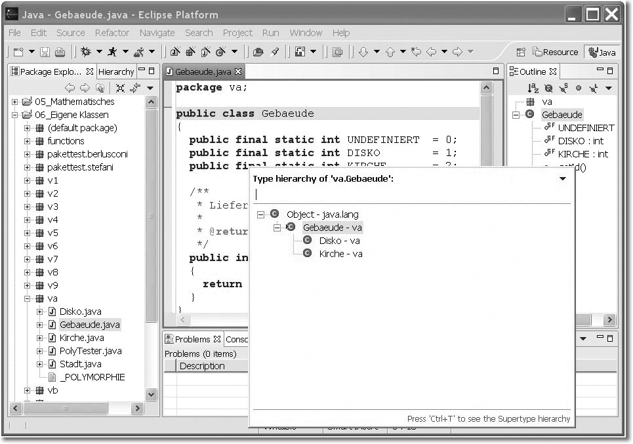Open the type hierarchy popup dropdown menu
The width and height of the screenshot is (633, 444).
pos(562,178)
